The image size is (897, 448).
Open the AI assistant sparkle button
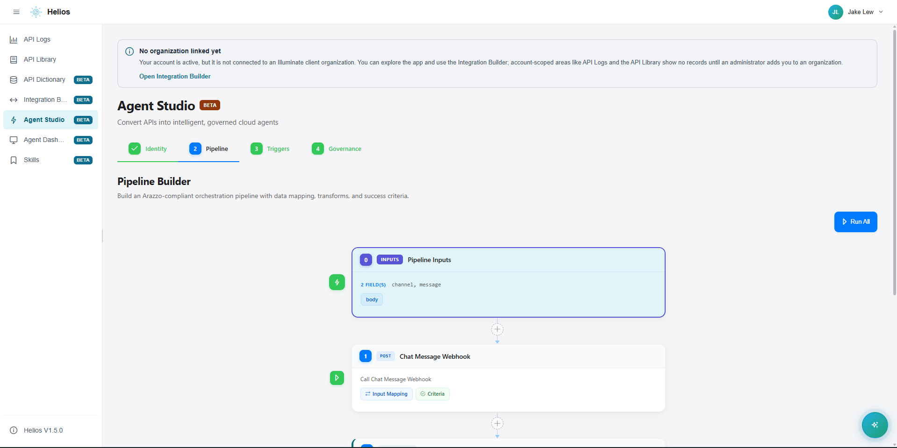point(875,425)
